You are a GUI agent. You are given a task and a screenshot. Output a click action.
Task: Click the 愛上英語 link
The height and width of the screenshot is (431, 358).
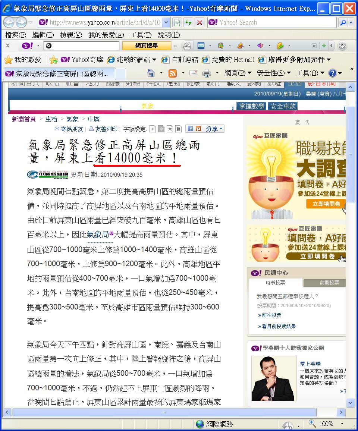[310, 364]
